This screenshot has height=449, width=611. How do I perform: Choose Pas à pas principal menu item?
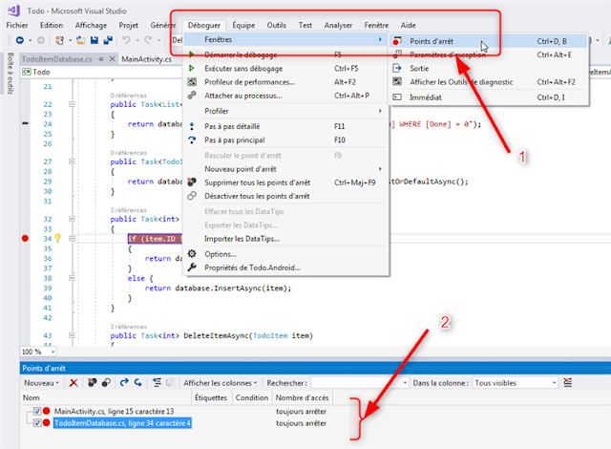click(286, 139)
